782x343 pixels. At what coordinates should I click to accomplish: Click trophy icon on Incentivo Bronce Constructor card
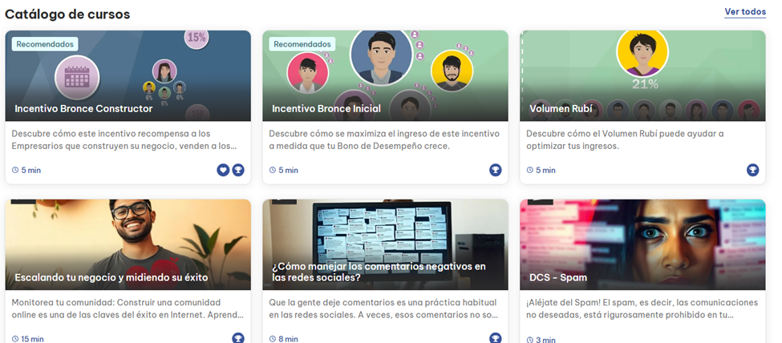coord(238,170)
